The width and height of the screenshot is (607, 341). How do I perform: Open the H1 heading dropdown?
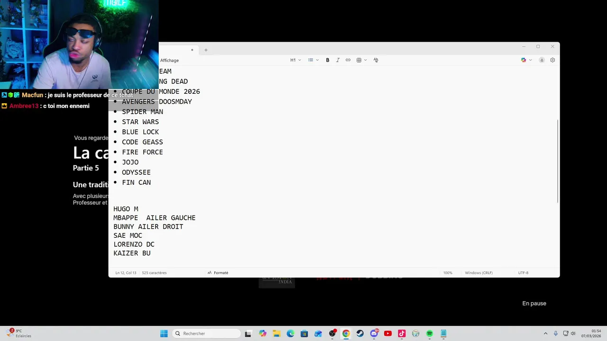click(295, 60)
